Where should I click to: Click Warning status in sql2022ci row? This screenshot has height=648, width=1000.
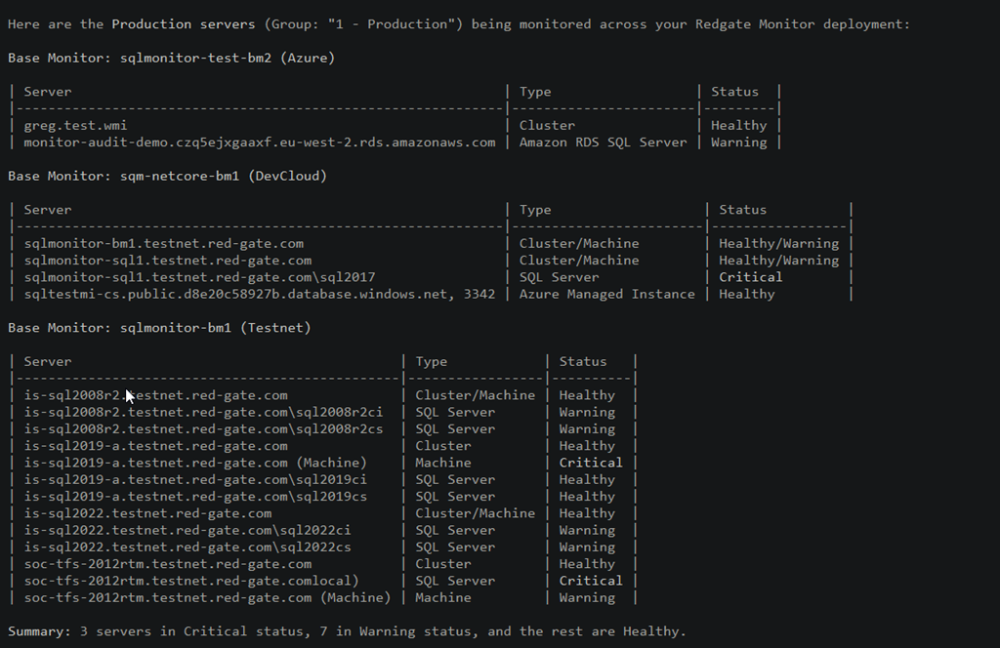[x=587, y=530]
